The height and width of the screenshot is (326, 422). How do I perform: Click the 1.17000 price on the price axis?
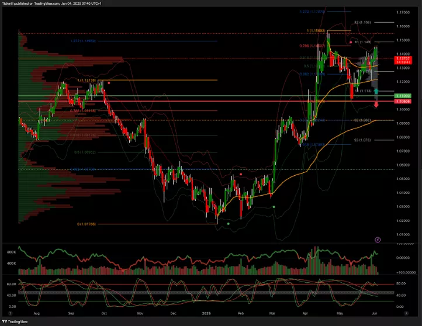tap(402, 12)
